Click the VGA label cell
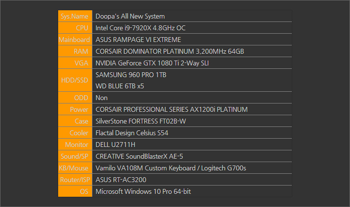 tap(75, 63)
